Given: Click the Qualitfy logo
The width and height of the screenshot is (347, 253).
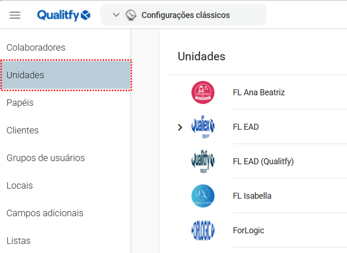Looking at the screenshot, I should point(63,15).
